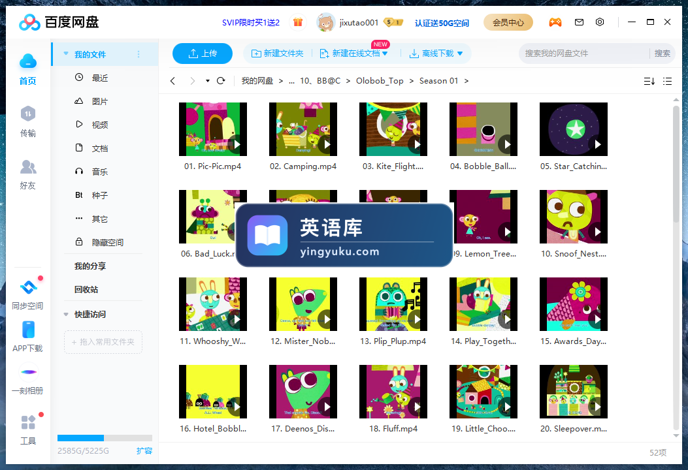Expand 离线下载 dropdown
688x470 pixels.
(x=460, y=54)
